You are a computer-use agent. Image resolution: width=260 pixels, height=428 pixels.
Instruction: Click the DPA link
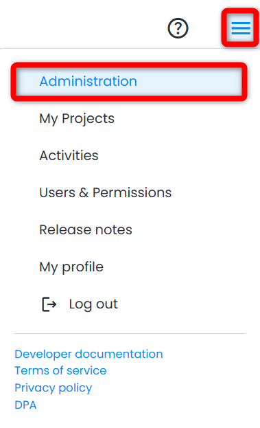click(25, 405)
